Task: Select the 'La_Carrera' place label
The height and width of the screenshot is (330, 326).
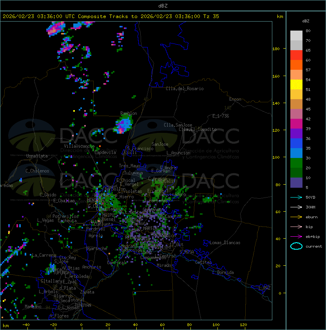Action: tap(44, 255)
